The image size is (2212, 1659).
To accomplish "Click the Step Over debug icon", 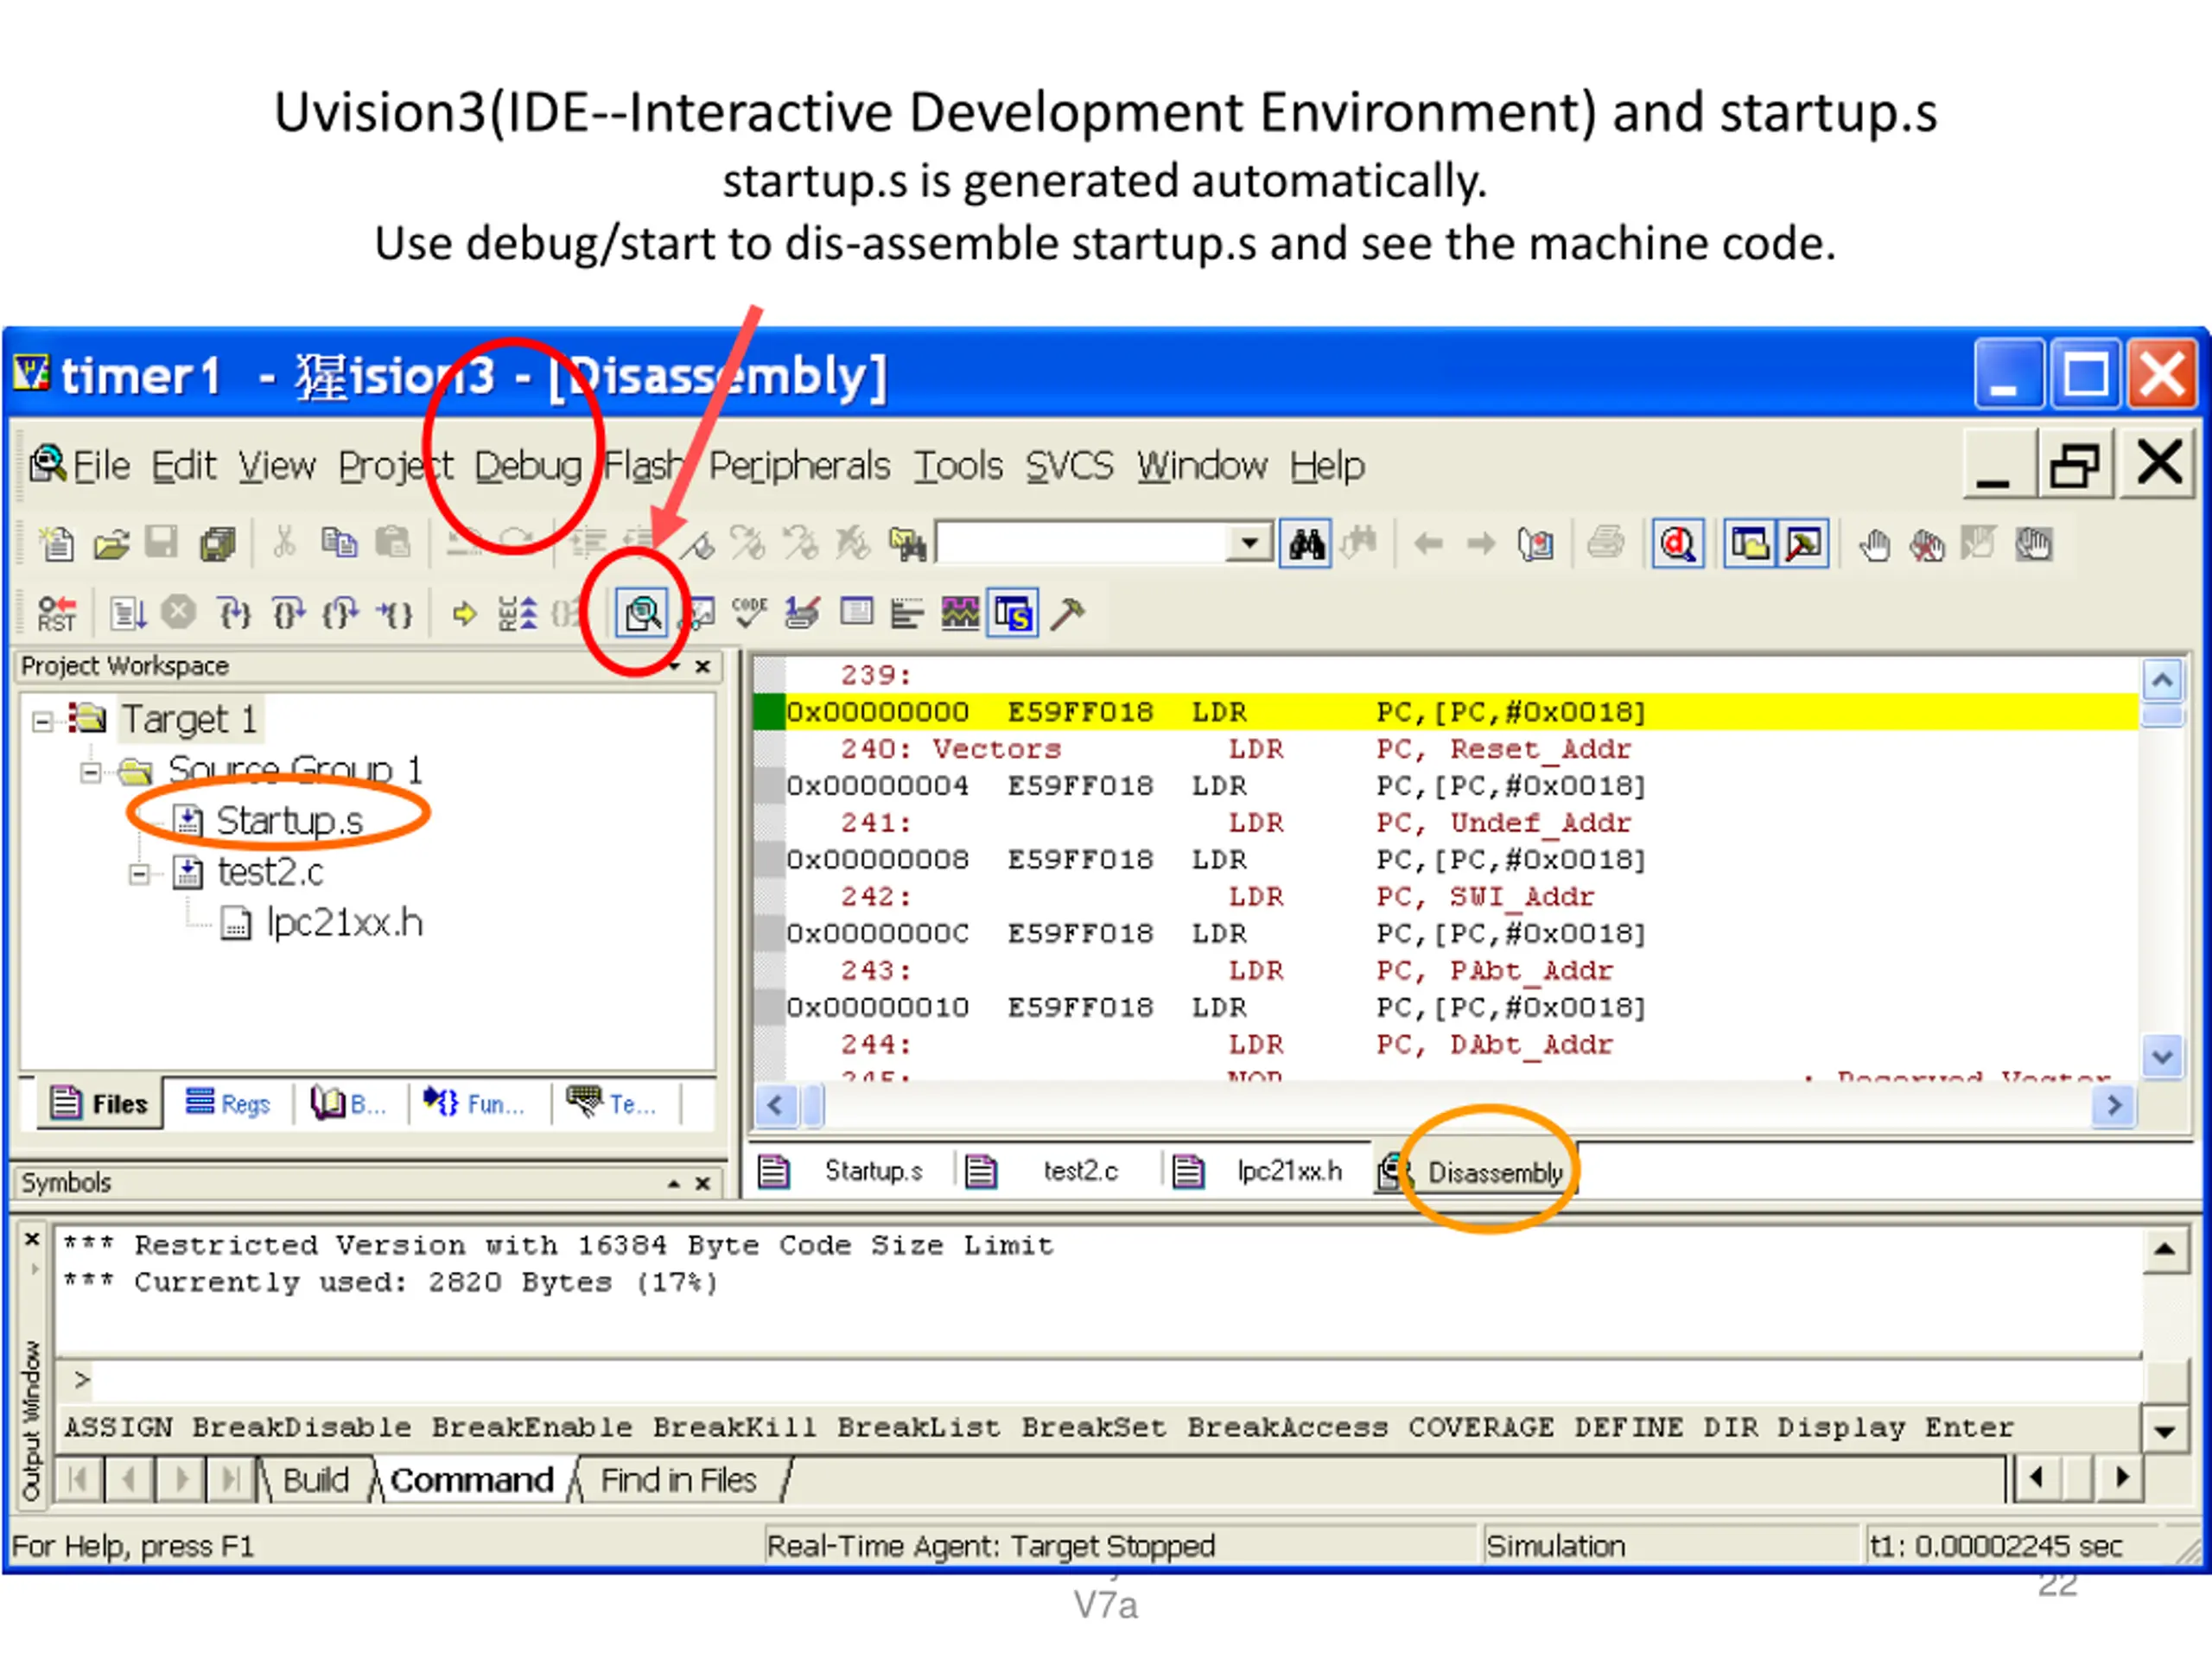I will coord(288,613).
